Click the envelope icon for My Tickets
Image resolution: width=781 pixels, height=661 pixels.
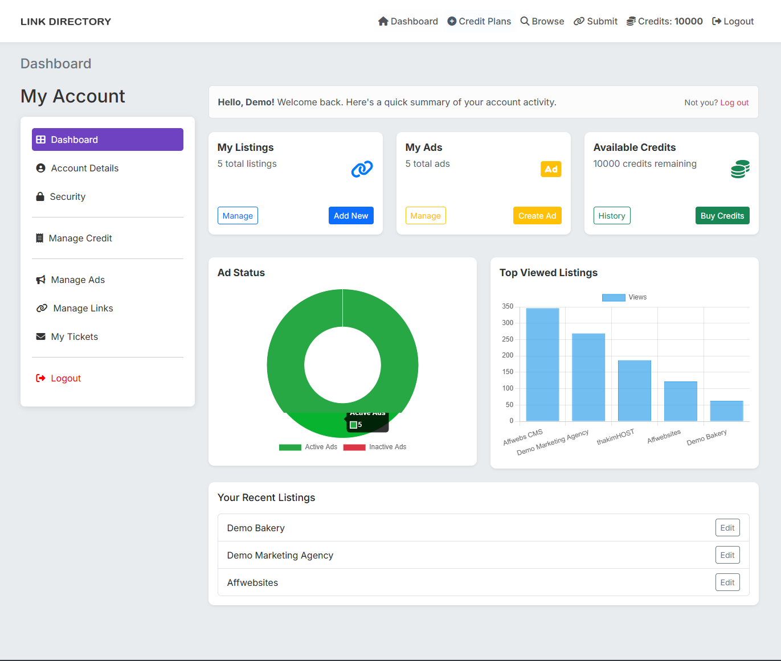[x=41, y=336]
